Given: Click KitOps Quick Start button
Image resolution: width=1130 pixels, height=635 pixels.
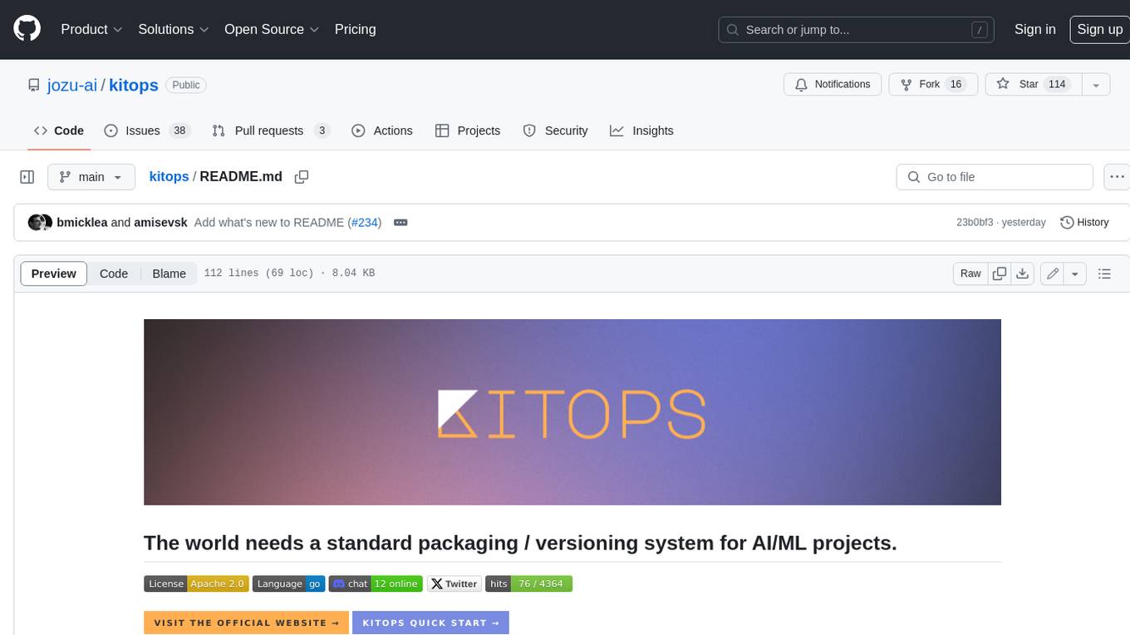Looking at the screenshot, I should [x=430, y=623].
